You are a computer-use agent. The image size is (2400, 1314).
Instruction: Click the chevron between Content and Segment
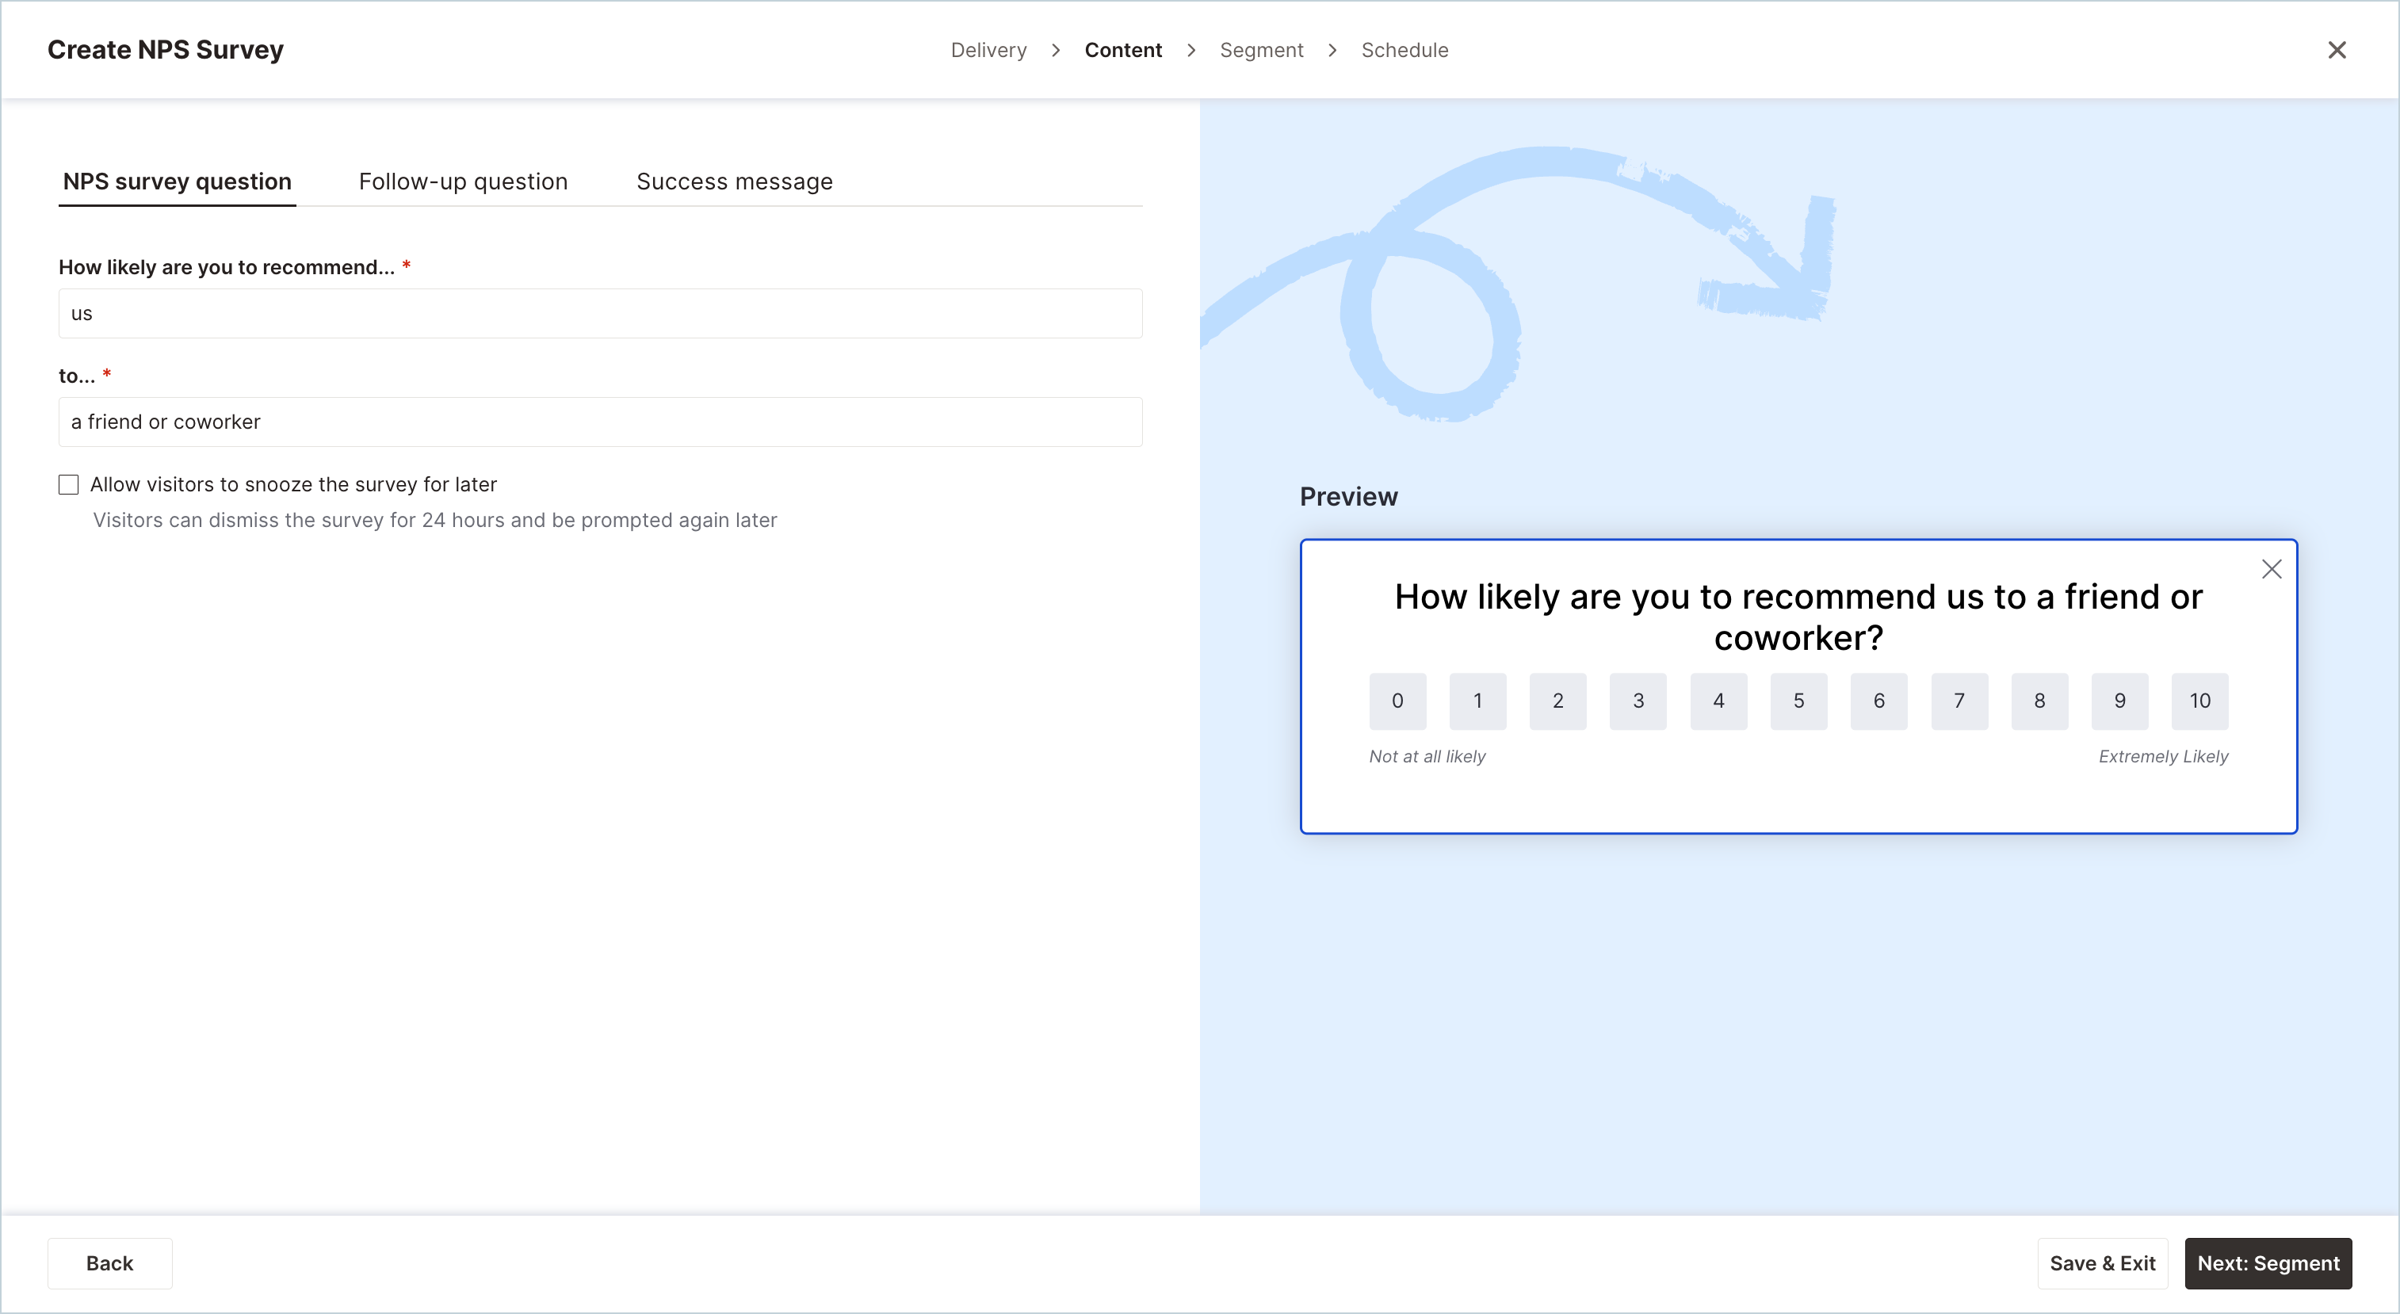1190,50
